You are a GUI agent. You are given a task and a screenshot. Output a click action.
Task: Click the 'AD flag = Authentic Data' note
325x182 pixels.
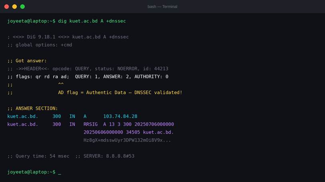pyautogui.click(x=92, y=92)
